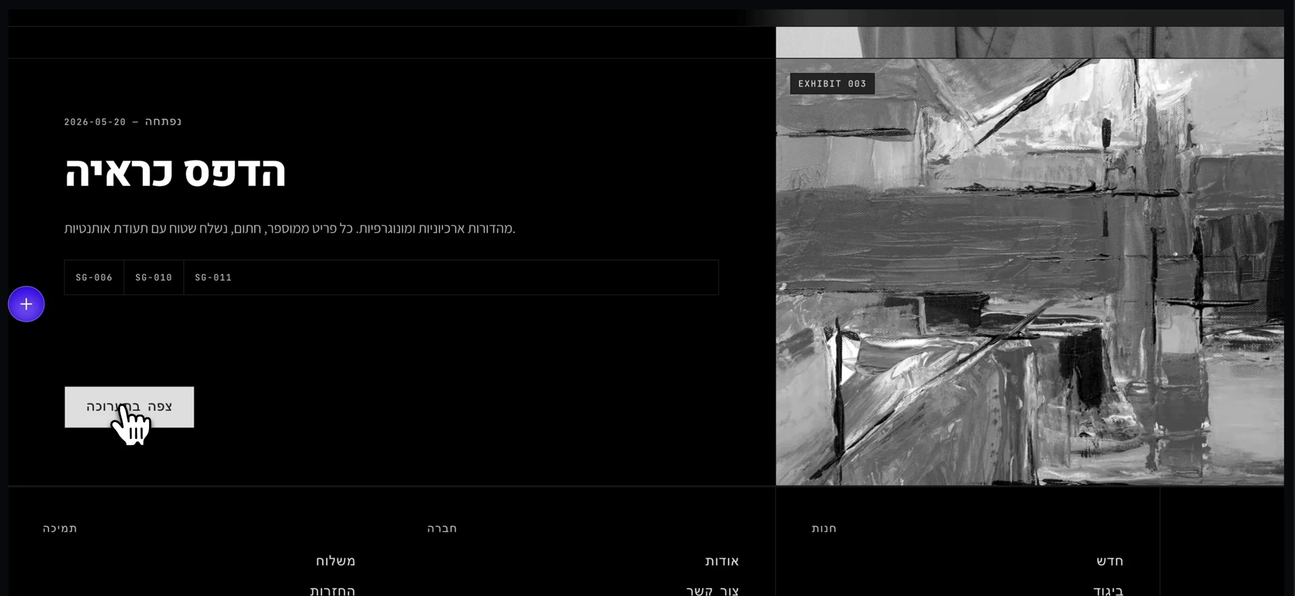Select the SG-010 tag

coord(154,278)
